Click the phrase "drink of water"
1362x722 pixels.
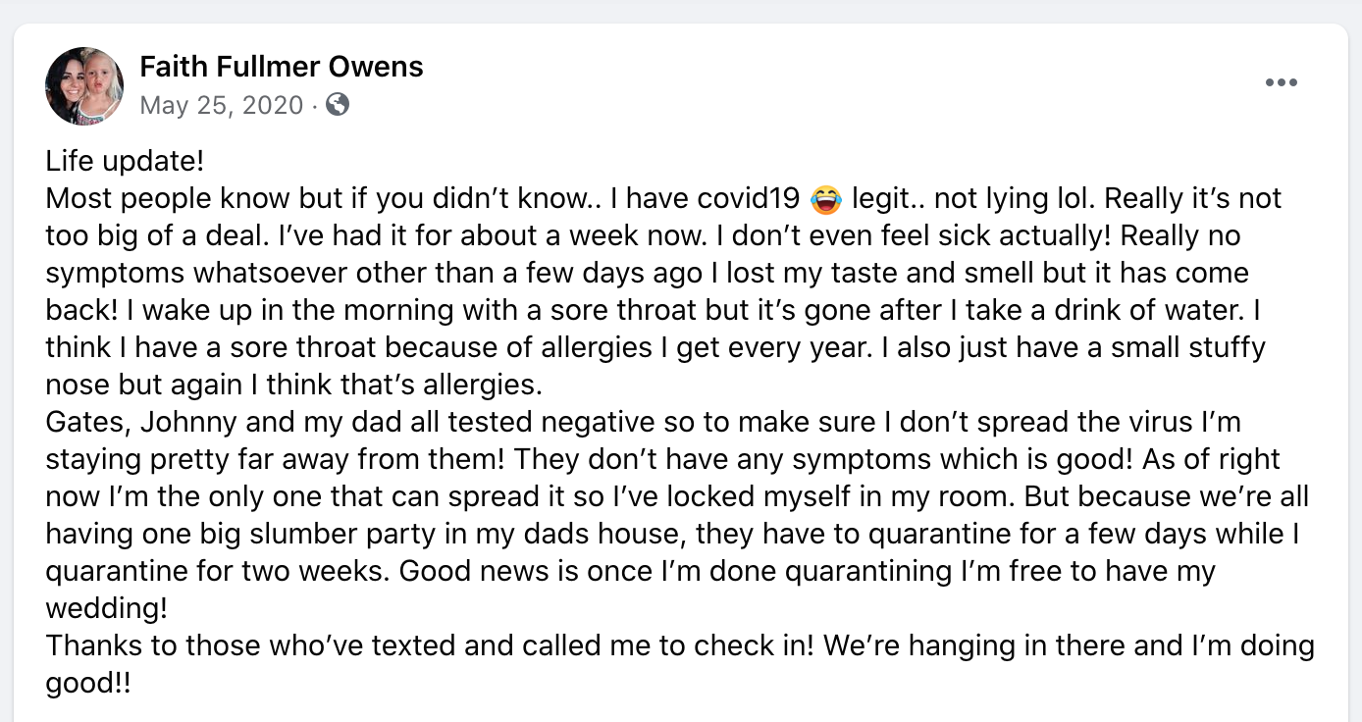tap(1143, 310)
